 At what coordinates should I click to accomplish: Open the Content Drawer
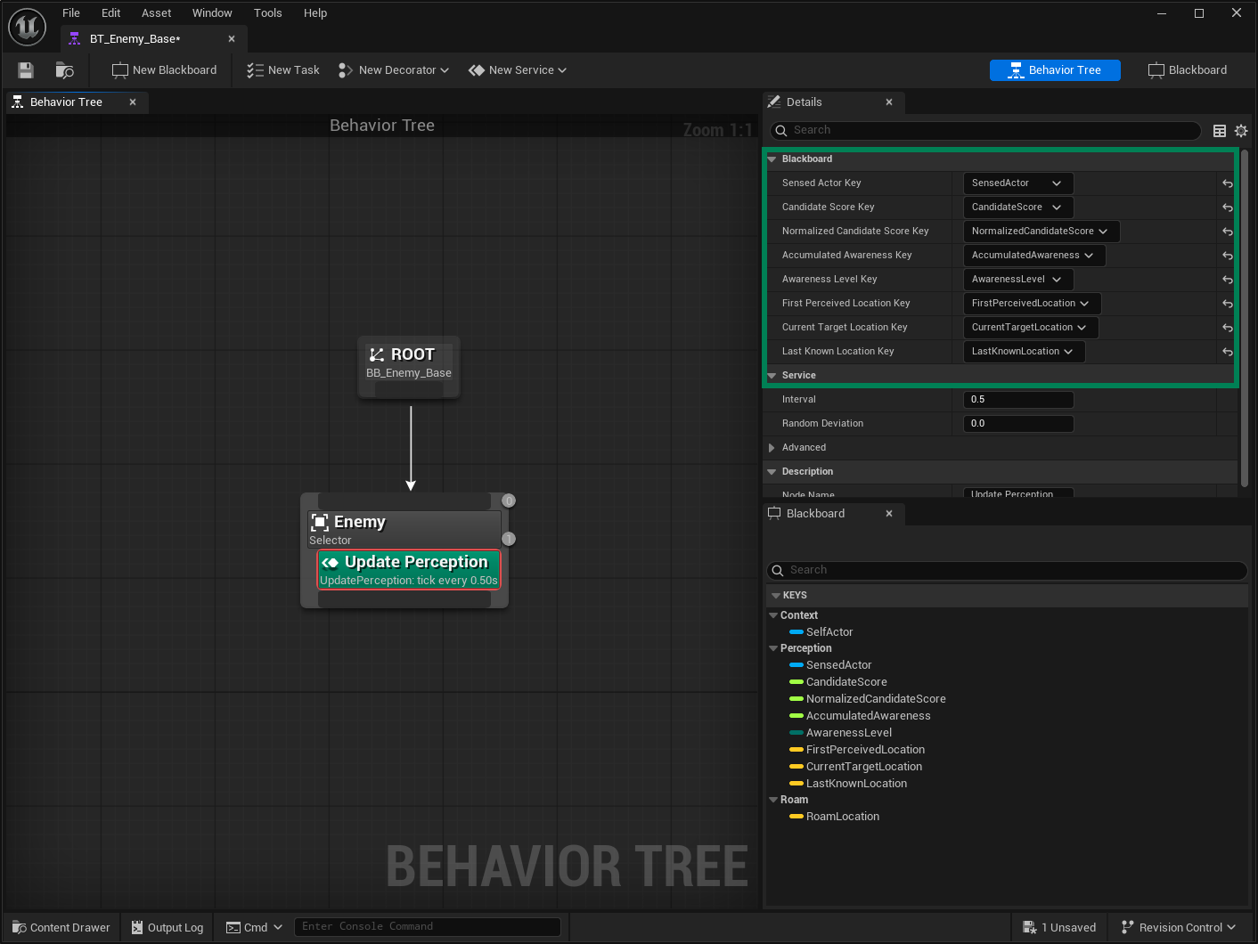pos(60,926)
